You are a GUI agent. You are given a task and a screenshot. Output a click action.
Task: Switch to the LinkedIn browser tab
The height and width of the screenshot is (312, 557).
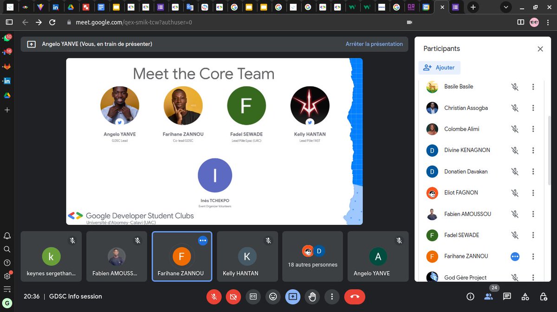coord(56,7)
